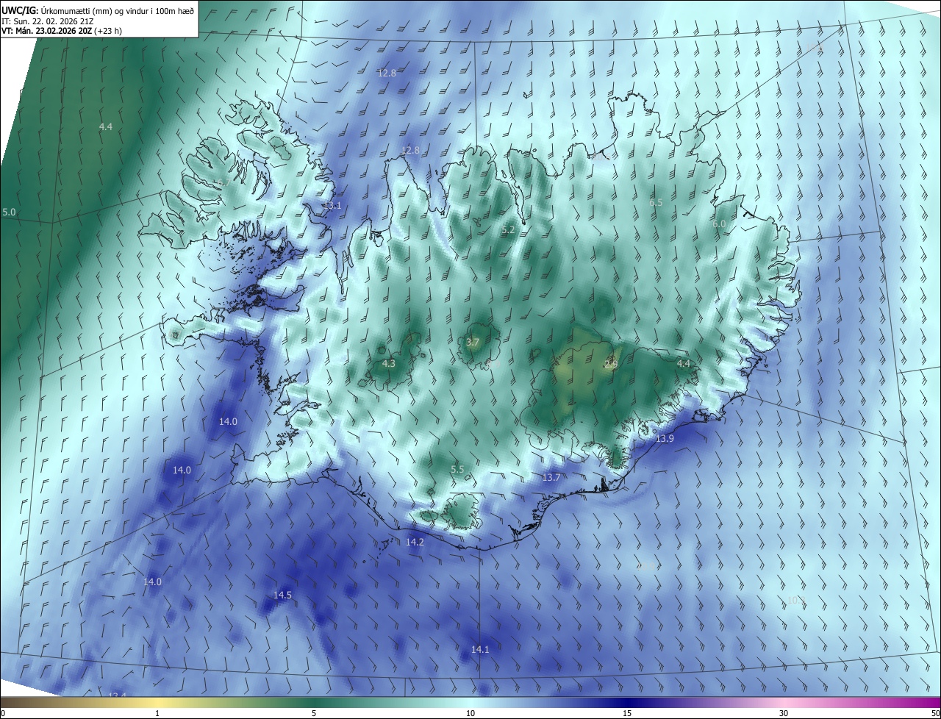Select the pink color above the 30 tick
Viewport: 941px width, 719px height.
784,702
